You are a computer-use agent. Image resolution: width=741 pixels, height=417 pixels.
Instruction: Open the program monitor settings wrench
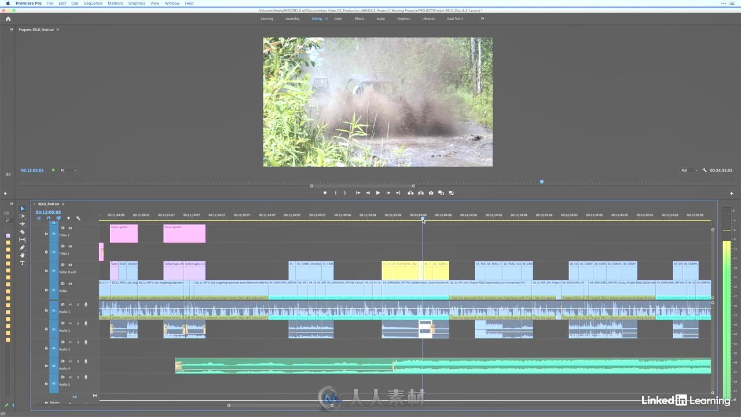705,170
